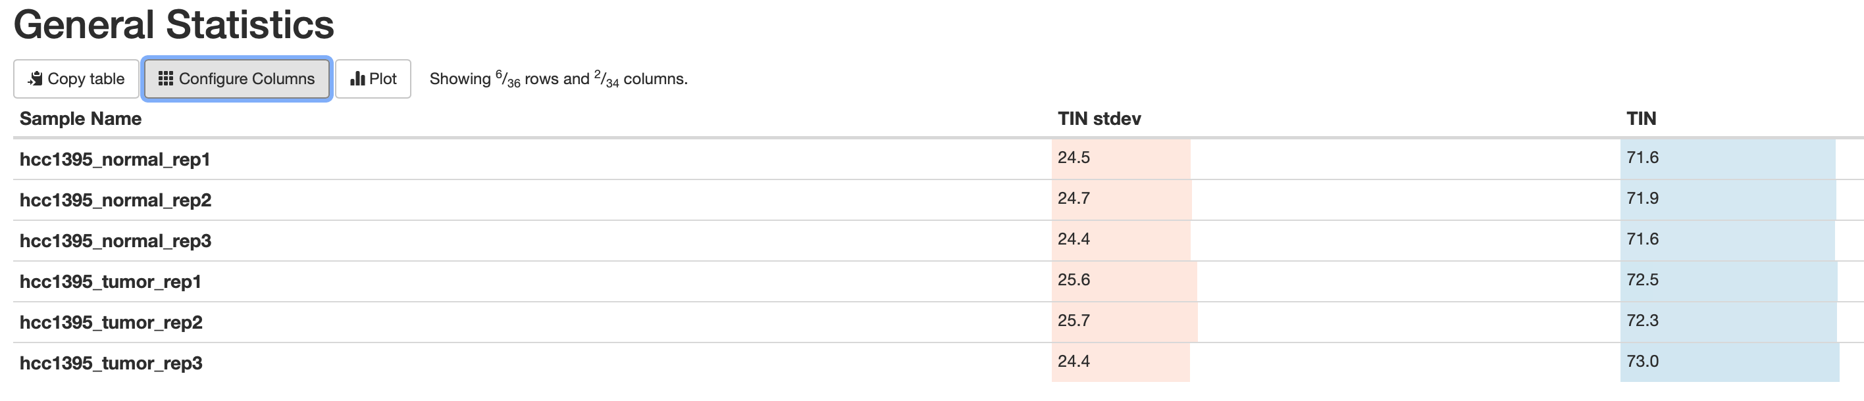Copy the General Statistics table
1864x401 pixels.
[76, 79]
